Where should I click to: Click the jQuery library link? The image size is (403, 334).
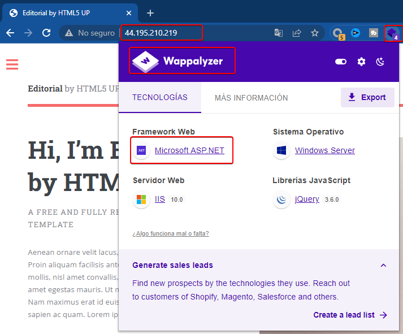(306, 199)
